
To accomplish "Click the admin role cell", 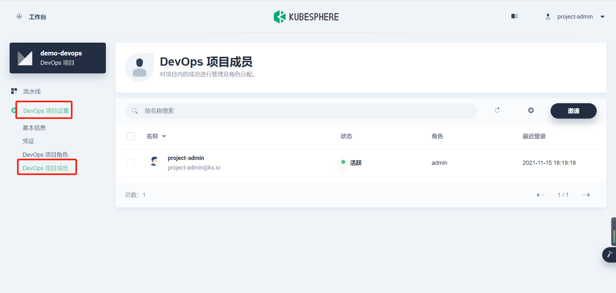I will [439, 163].
